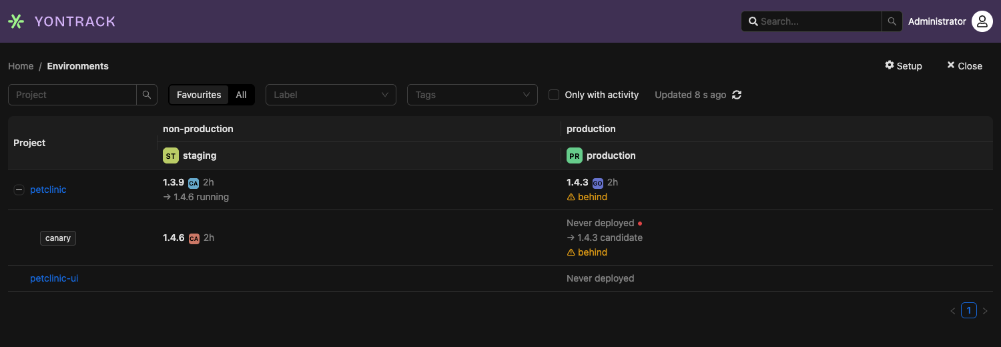This screenshot has height=347, width=1001.
Task: Click the 'Updated 8 s ago' status text
Action: click(690, 95)
